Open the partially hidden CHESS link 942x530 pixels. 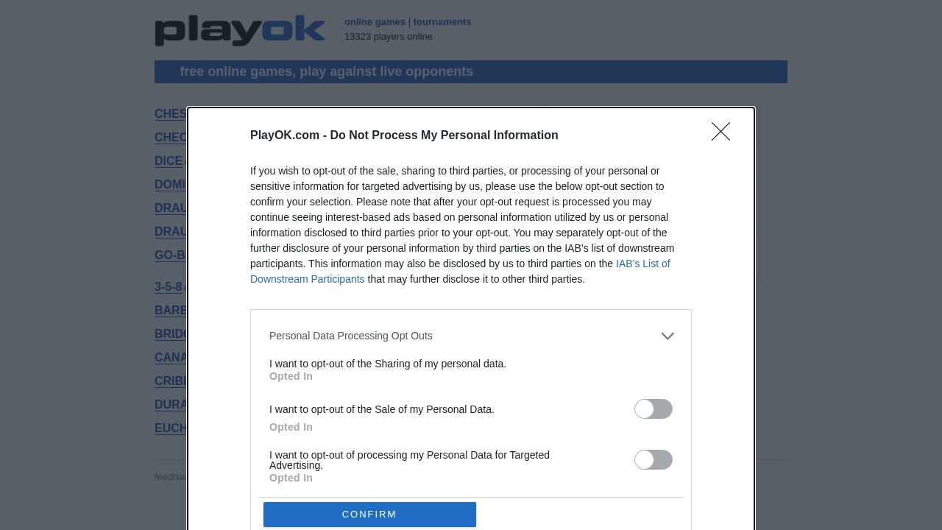(x=170, y=114)
